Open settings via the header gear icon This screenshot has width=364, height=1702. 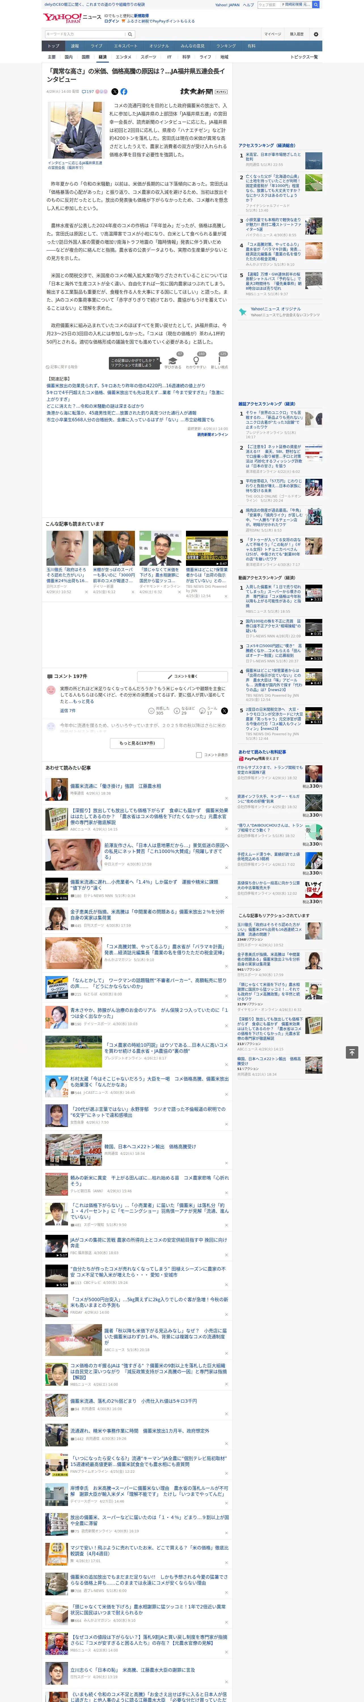pyautogui.click(x=315, y=34)
